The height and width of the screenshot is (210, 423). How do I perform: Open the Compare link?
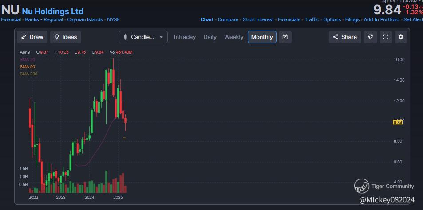click(228, 19)
